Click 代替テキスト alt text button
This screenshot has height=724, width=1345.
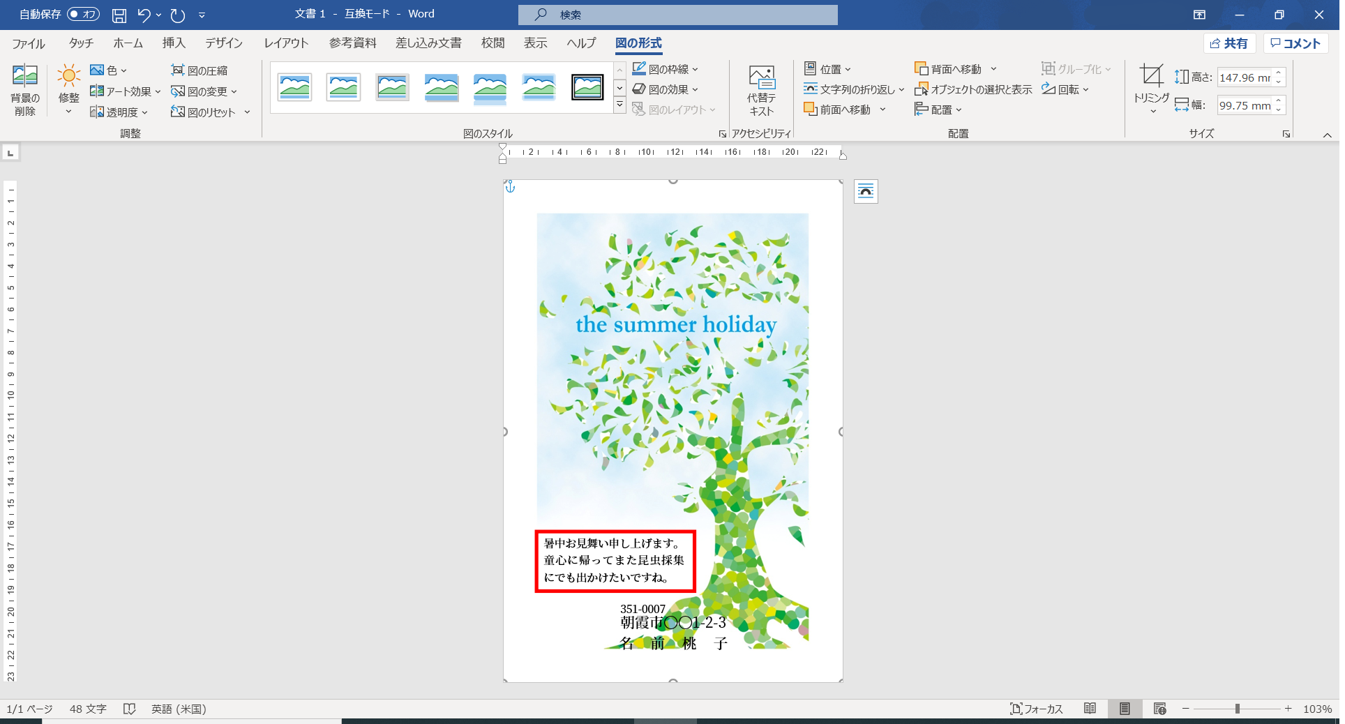click(761, 91)
